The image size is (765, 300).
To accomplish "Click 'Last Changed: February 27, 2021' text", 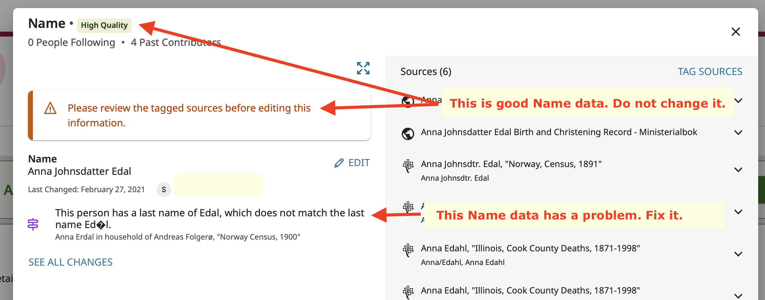I will 86,189.
